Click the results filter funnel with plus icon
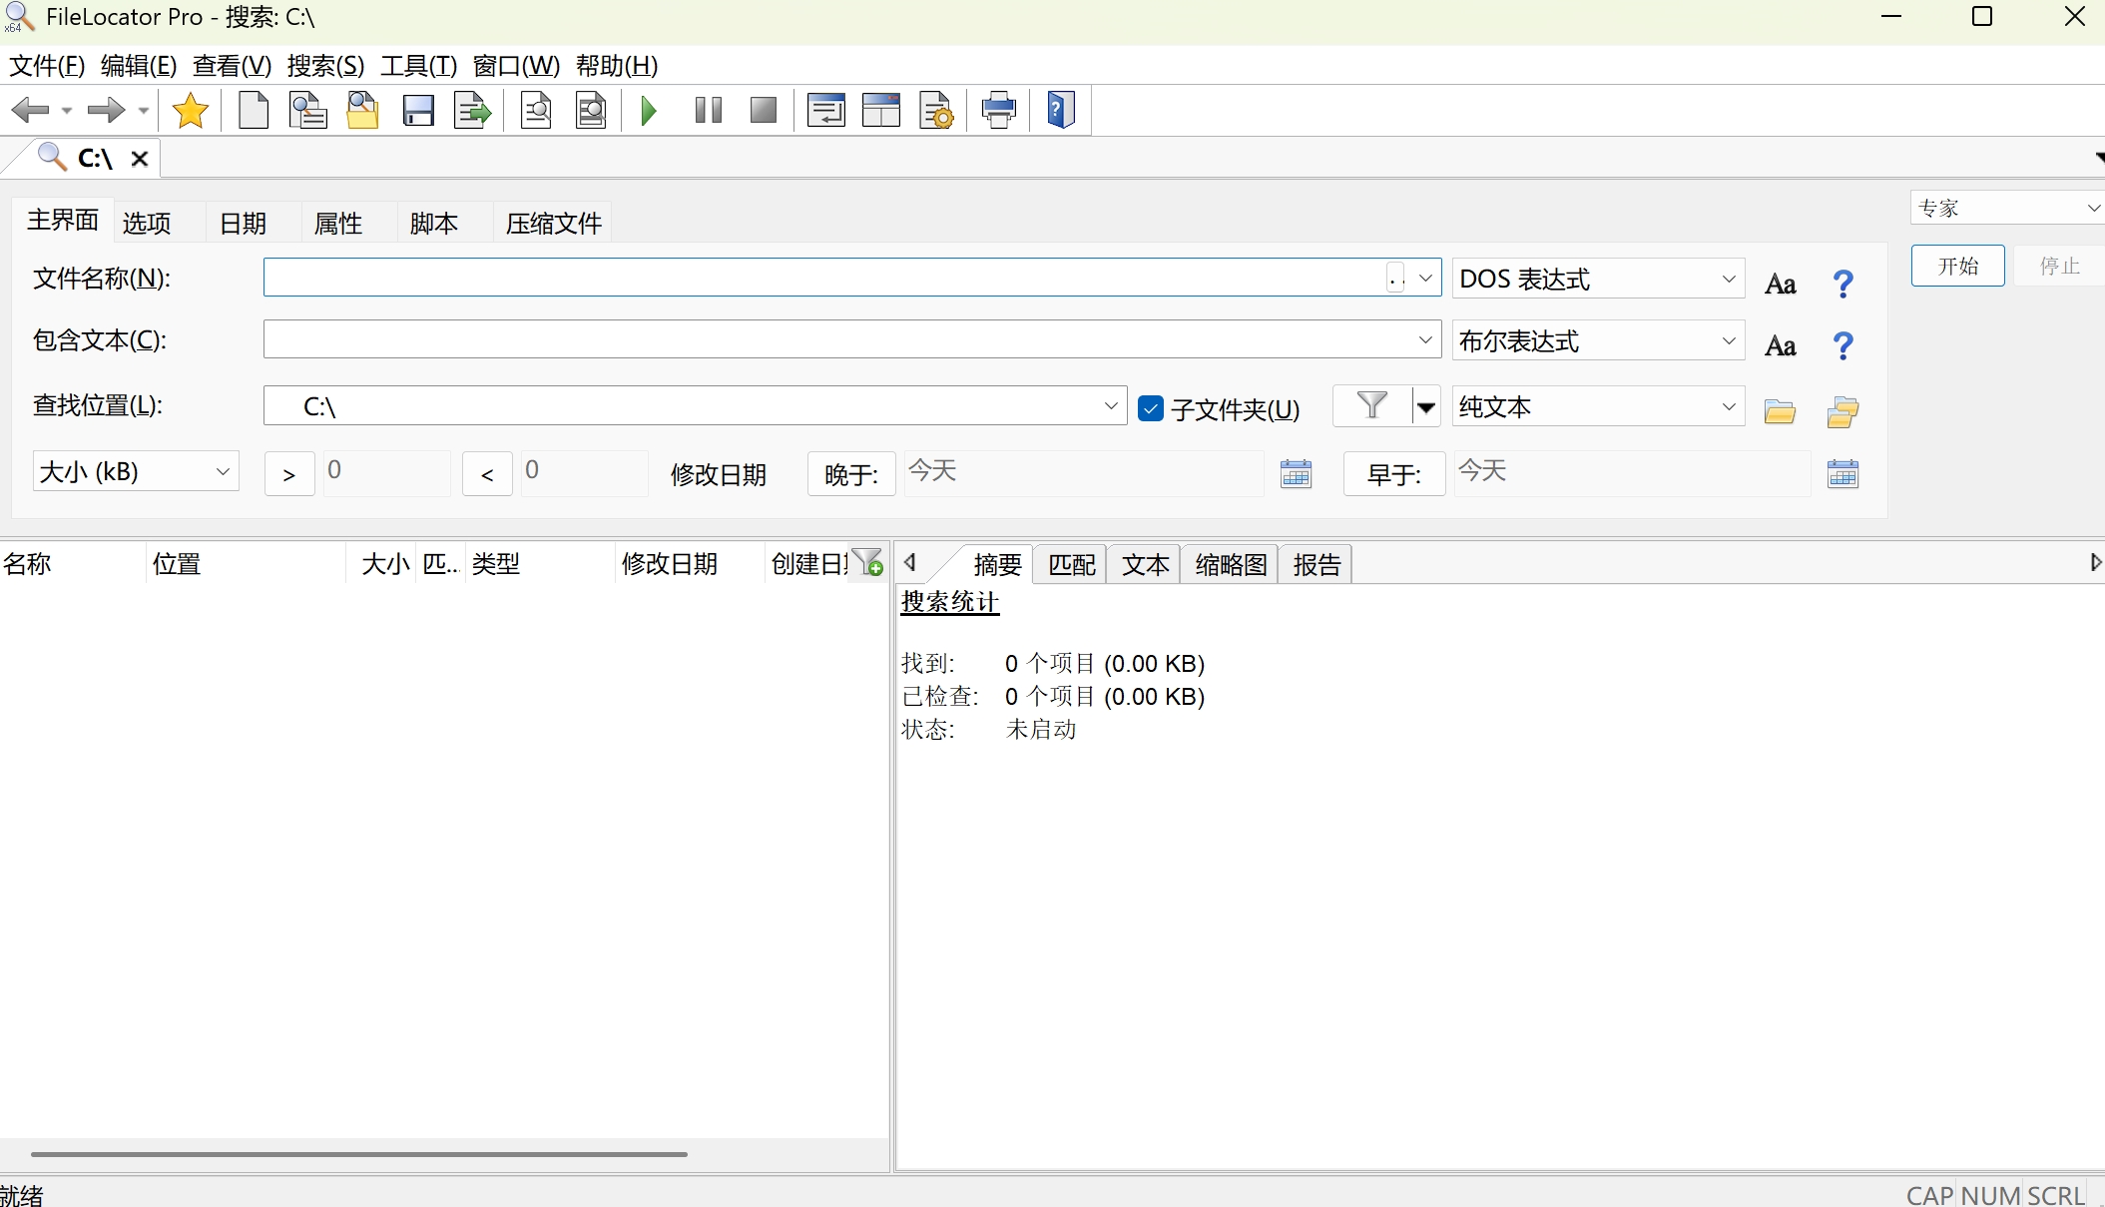Viewport: 2105px width, 1207px height. point(868,562)
